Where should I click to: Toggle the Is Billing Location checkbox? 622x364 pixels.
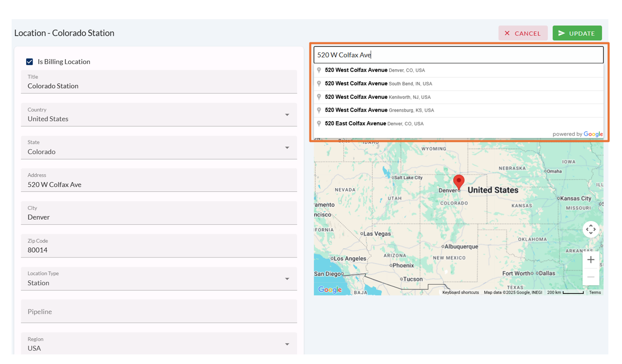tap(30, 62)
